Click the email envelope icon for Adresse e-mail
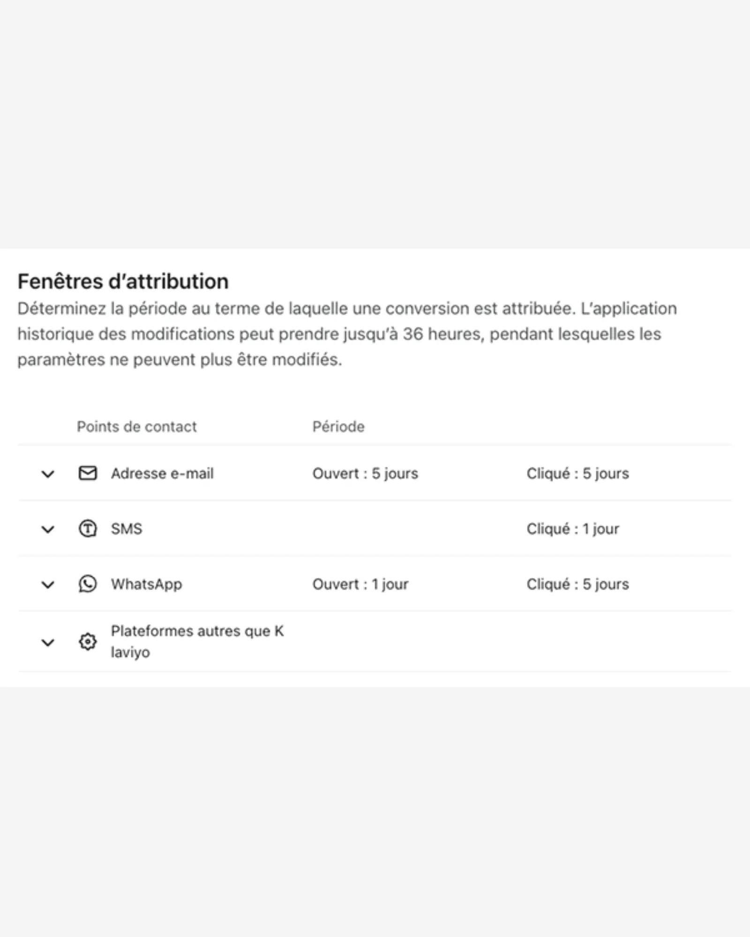Image resolution: width=750 pixels, height=937 pixels. (88, 473)
